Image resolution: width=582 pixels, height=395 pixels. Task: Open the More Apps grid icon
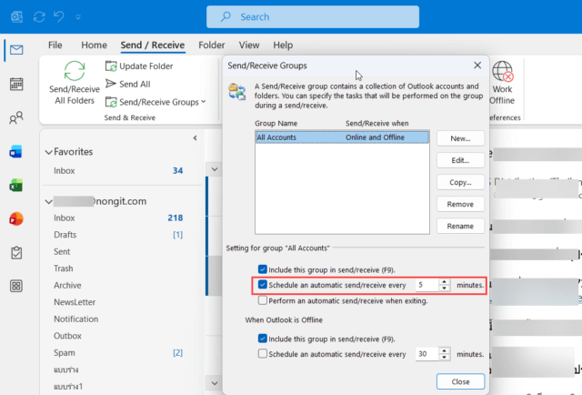coord(16,286)
